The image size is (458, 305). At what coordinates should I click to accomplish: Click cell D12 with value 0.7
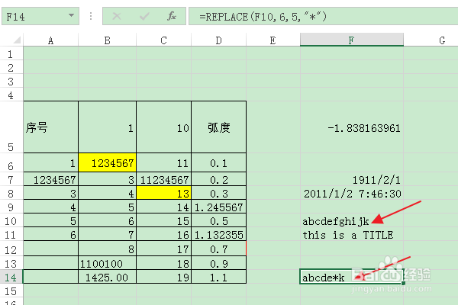tap(218, 249)
